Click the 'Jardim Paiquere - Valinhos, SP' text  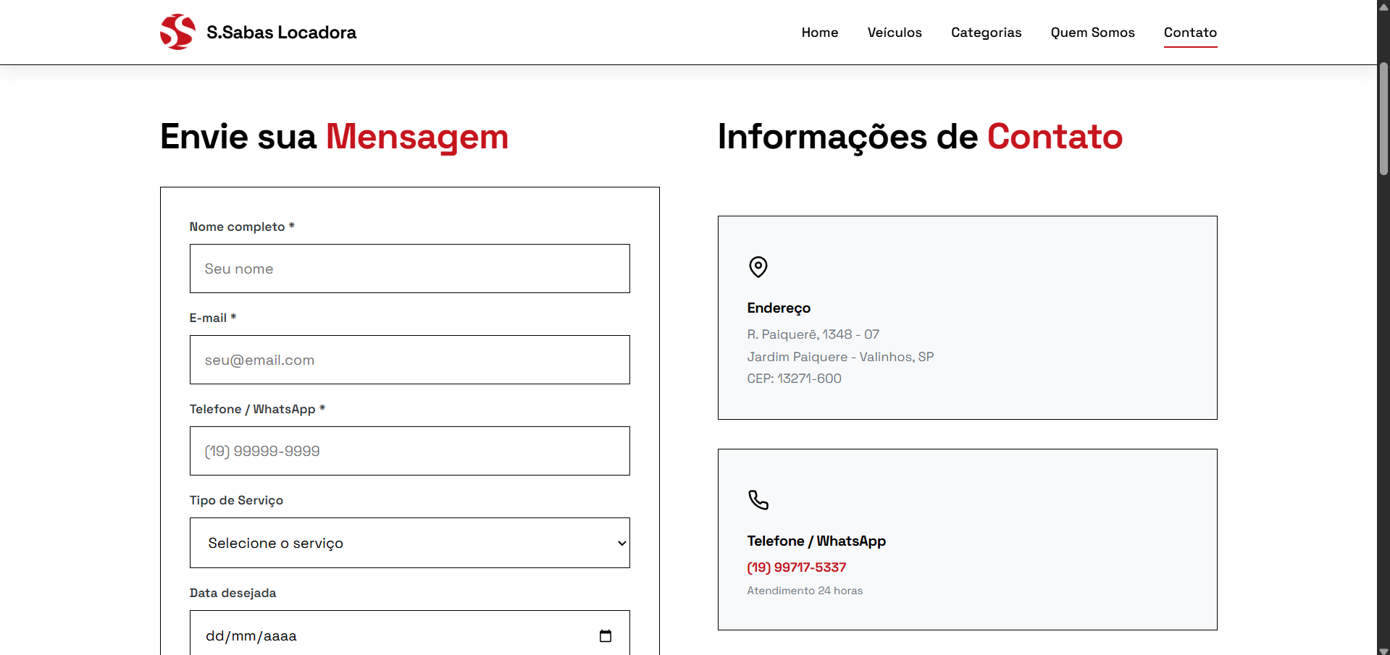point(840,357)
